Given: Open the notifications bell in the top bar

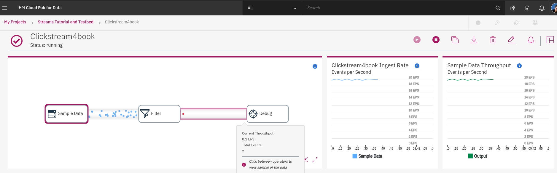Looking at the screenshot, I should [x=542, y=8].
